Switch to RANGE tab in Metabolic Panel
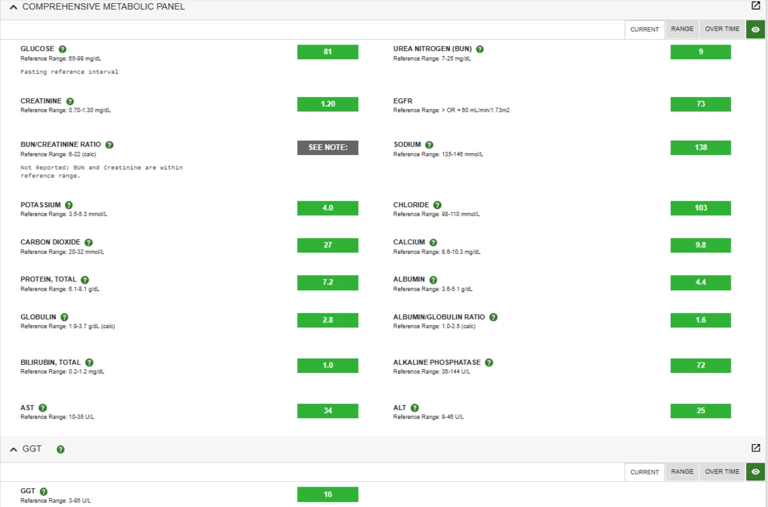The height and width of the screenshot is (507, 768). point(682,30)
